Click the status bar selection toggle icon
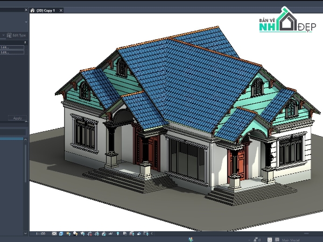 tap(191, 239)
